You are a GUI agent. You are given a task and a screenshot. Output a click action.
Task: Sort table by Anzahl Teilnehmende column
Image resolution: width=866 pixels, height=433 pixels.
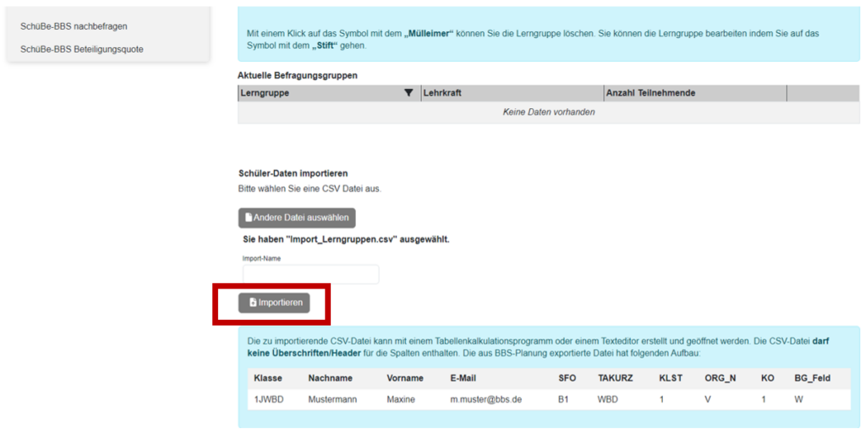coord(650,93)
